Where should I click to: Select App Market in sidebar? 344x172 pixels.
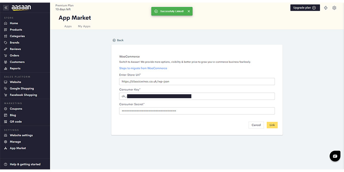click(18, 148)
